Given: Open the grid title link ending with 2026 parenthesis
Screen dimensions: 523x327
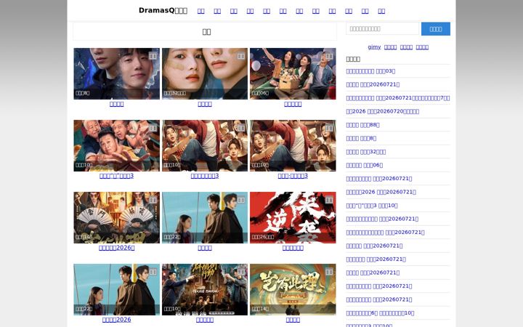Looking at the screenshot, I should pyautogui.click(x=117, y=248).
